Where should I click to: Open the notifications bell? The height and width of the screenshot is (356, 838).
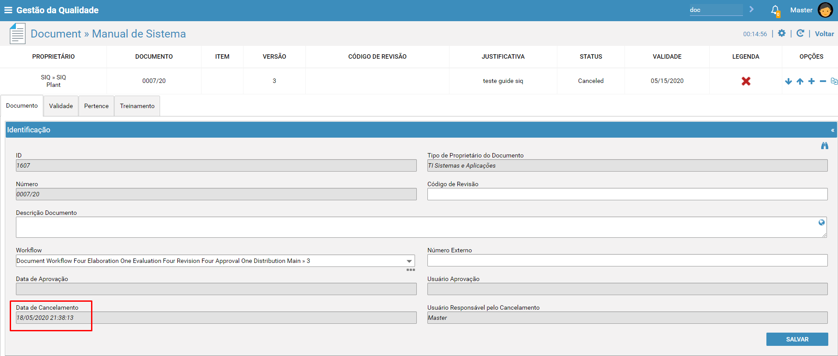[x=775, y=11]
